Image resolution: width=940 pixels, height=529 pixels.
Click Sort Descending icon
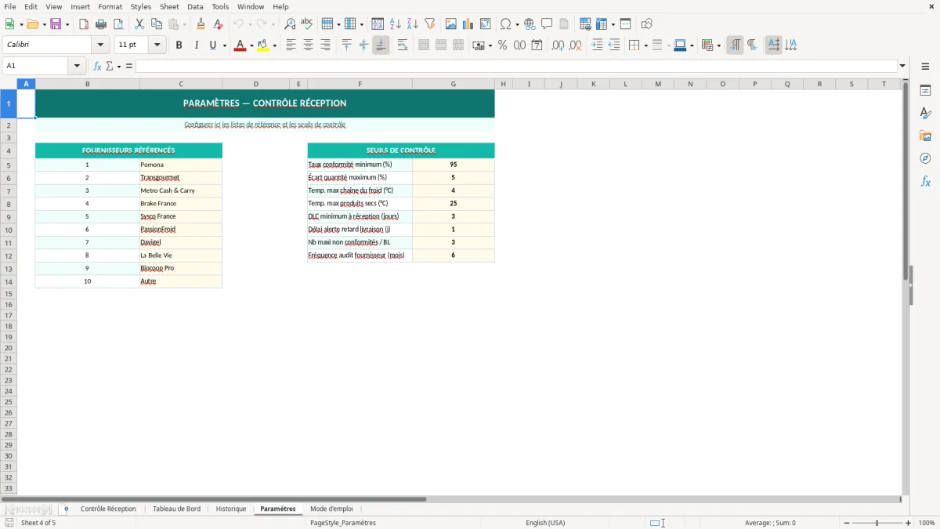pyautogui.click(x=413, y=24)
